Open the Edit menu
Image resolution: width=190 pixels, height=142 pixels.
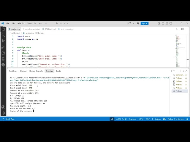coord(13,23)
